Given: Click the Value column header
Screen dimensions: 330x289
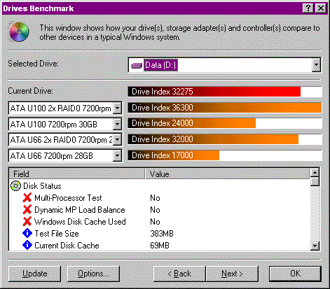Looking at the screenshot, I should [228, 174].
